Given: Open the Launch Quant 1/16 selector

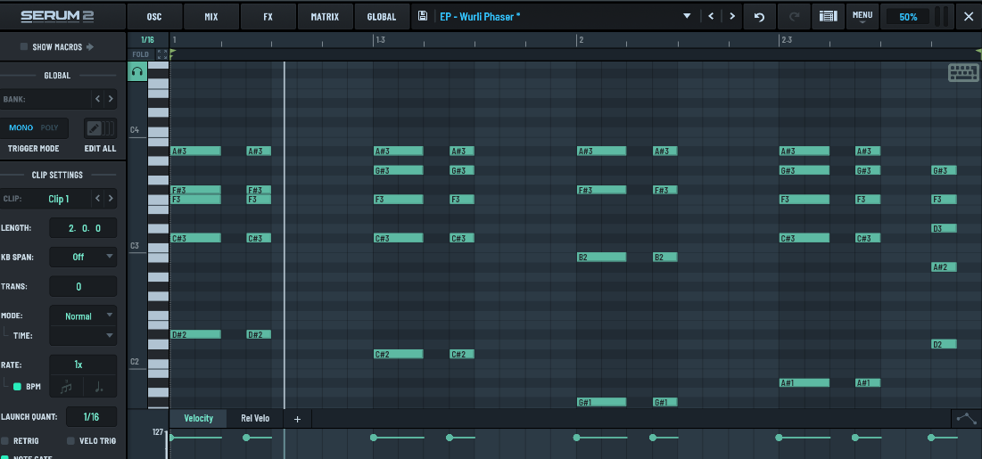Looking at the screenshot, I should click(x=92, y=416).
